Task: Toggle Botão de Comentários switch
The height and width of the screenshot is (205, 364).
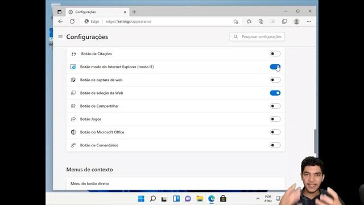Action: 275,145
